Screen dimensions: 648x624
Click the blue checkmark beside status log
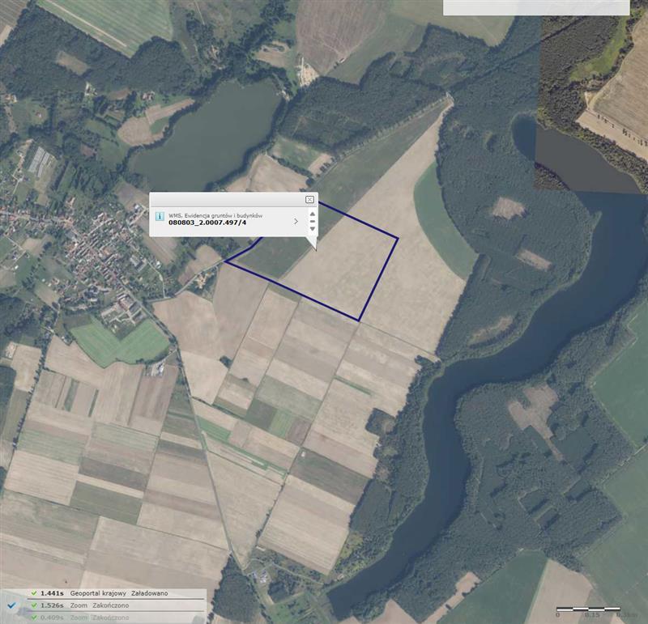(x=11, y=605)
